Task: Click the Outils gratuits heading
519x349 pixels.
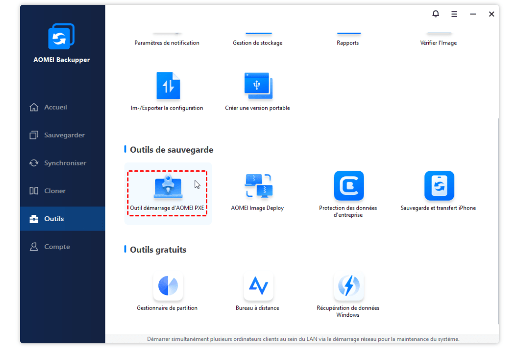Action: click(158, 250)
